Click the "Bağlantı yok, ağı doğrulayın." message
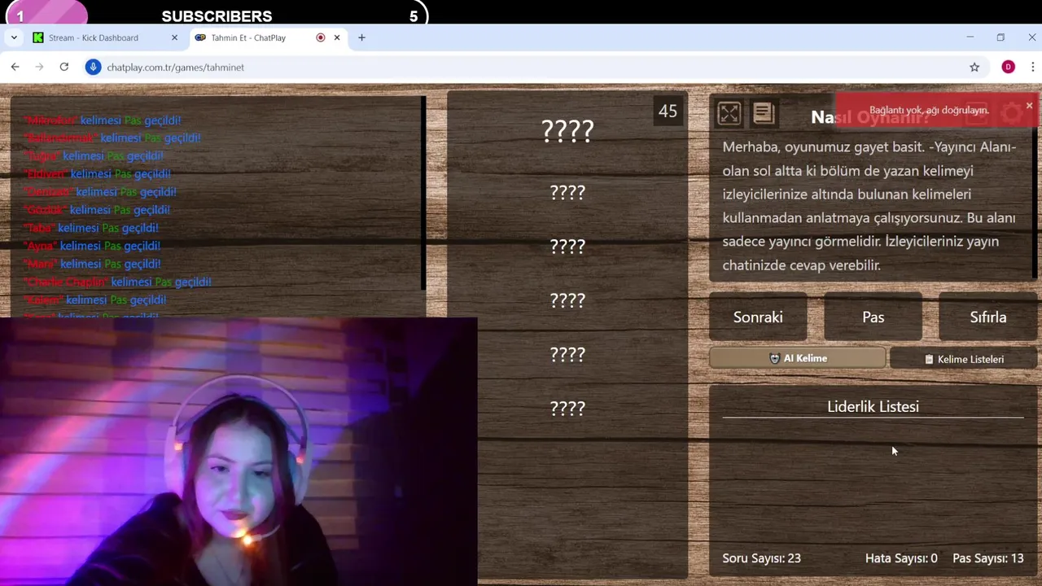Viewport: 1042px width, 586px height. coord(929,110)
